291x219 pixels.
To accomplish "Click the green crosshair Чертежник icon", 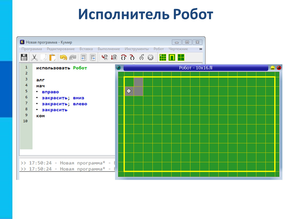I will point(181,58).
